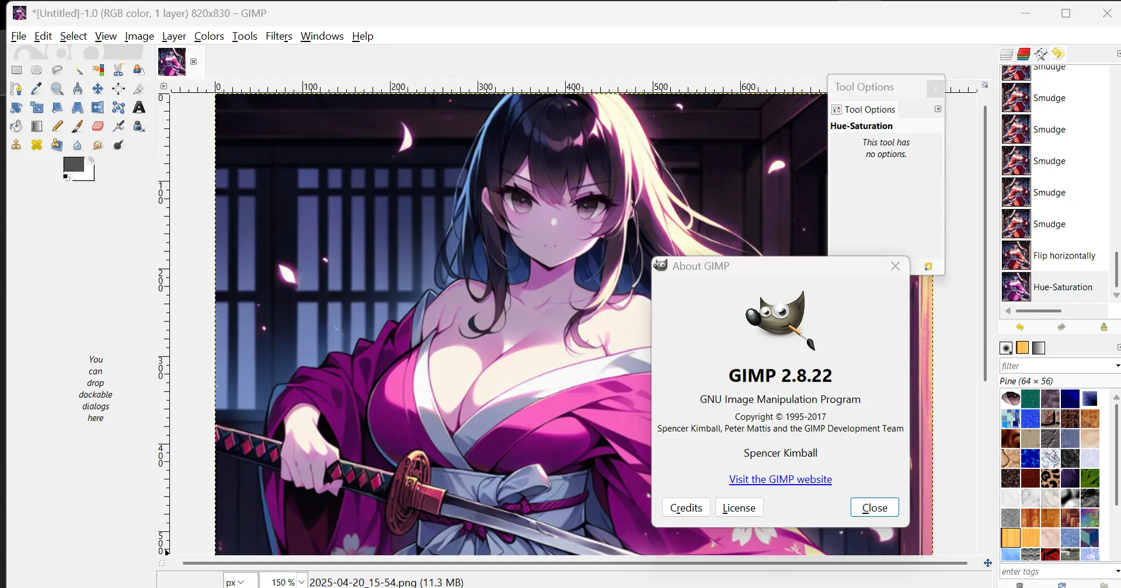The image size is (1121, 588).
Task: Open the Visit the GIMP website link
Action: click(x=780, y=480)
